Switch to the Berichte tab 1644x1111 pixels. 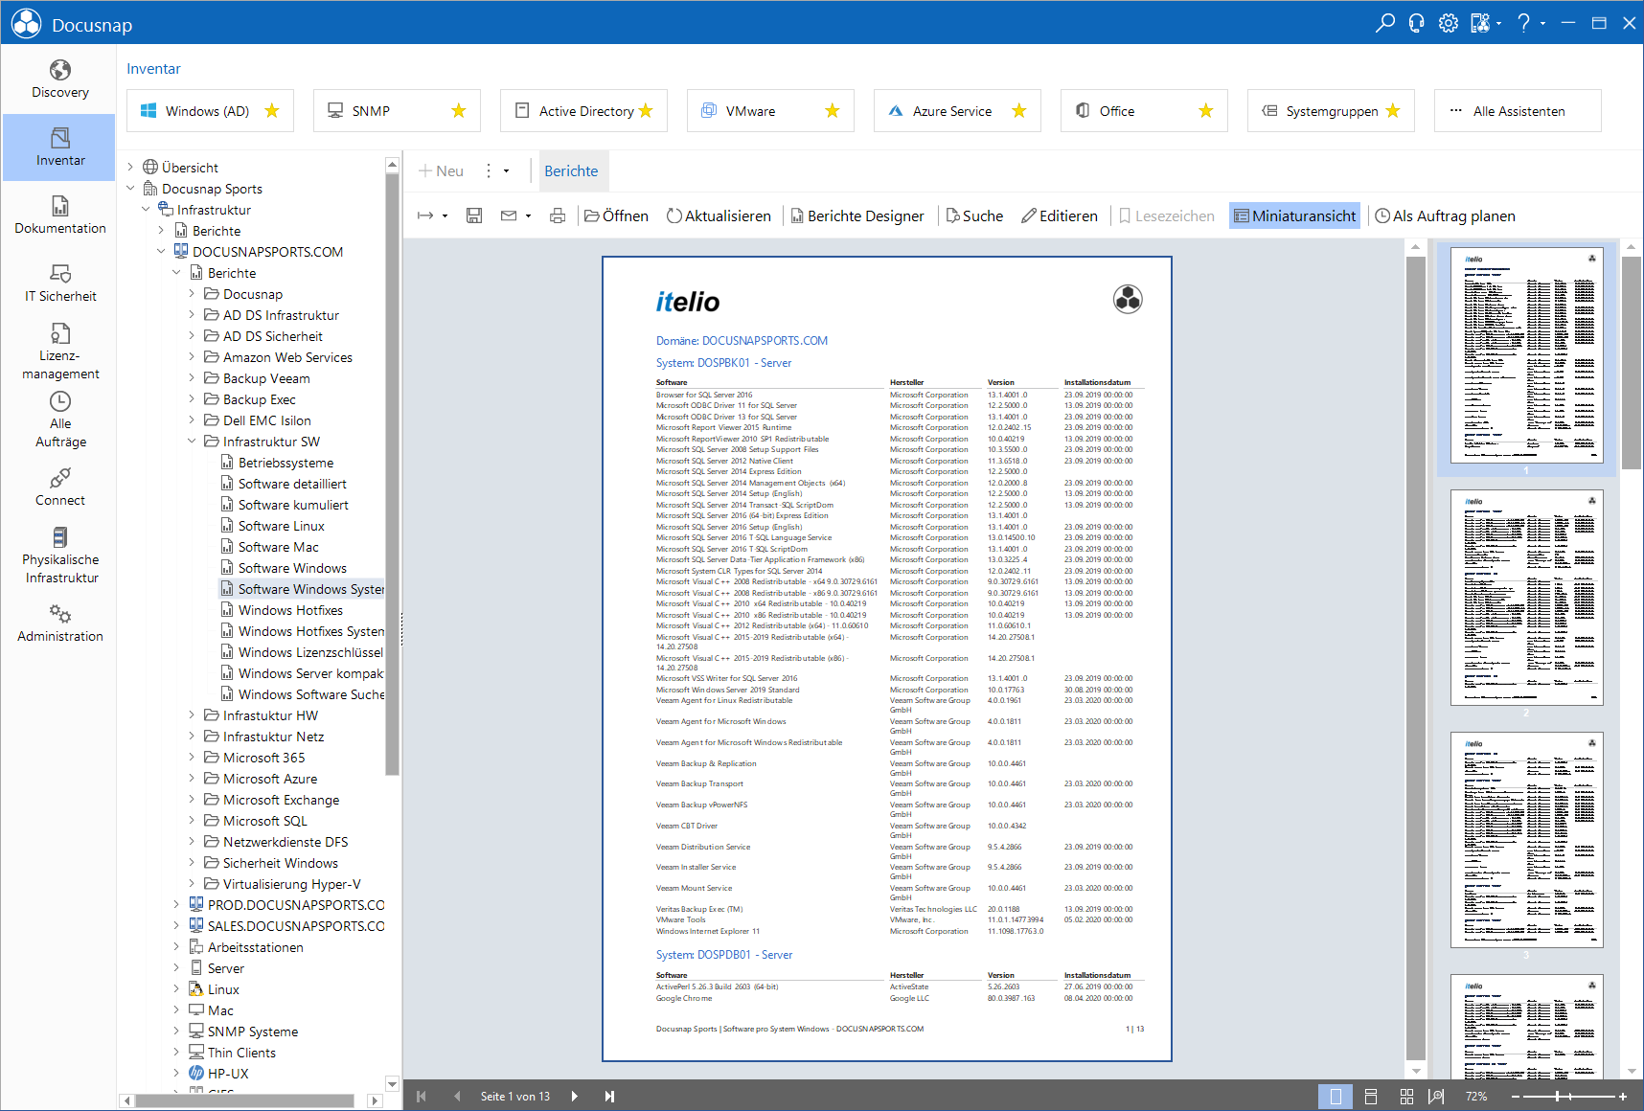click(x=571, y=171)
